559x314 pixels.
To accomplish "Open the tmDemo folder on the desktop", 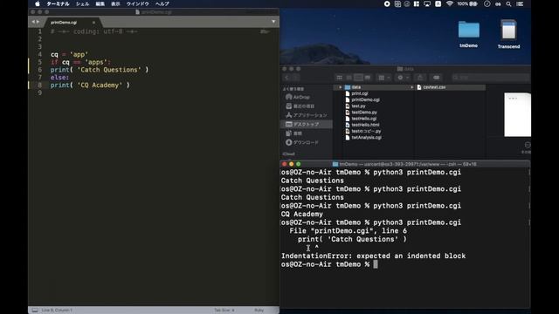I will pos(468,34).
